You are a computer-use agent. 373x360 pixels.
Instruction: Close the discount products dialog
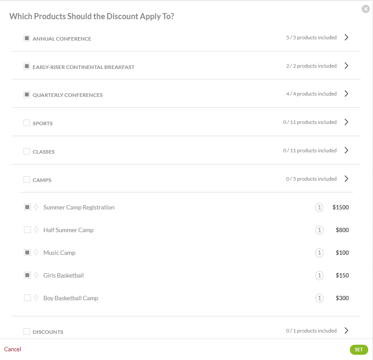[x=366, y=9]
